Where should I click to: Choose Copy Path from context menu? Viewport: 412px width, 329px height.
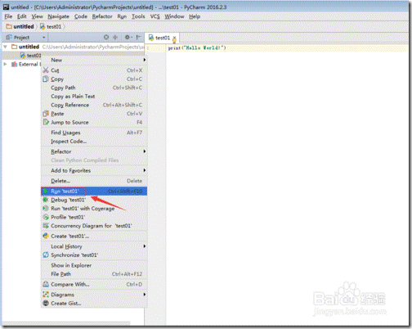pyautogui.click(x=94, y=88)
